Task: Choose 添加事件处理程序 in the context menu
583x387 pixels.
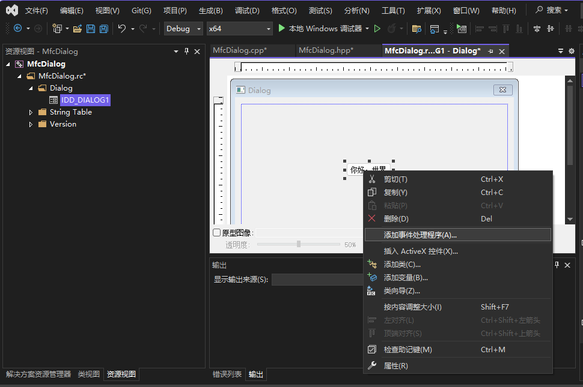Action: 420,234
